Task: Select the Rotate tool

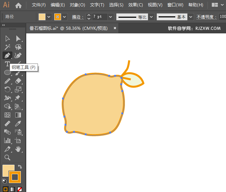Action: (7, 89)
